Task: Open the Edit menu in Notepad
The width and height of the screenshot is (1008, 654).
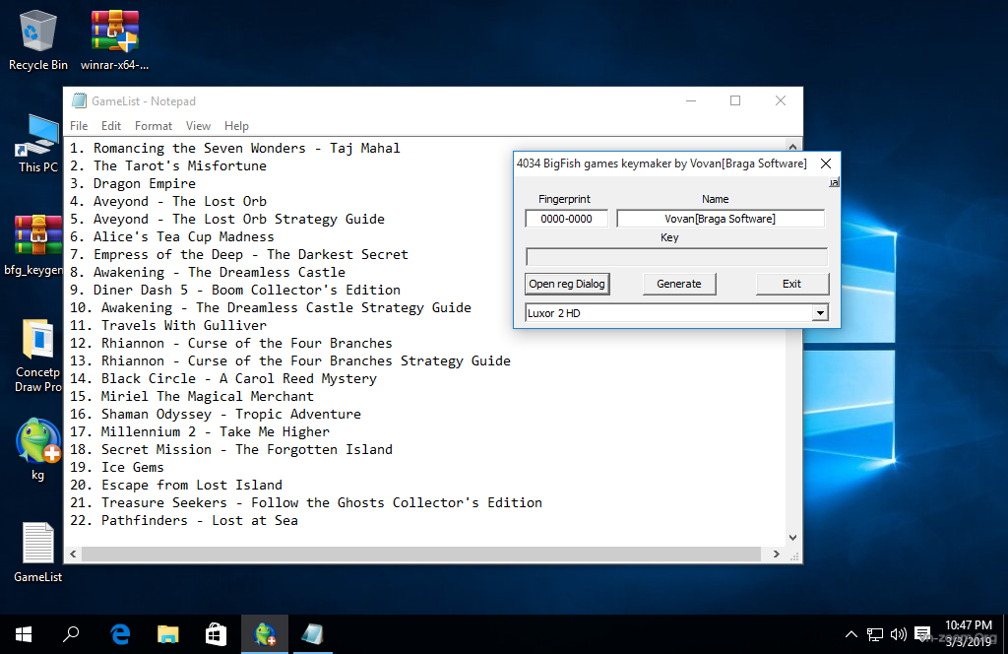Action: pyautogui.click(x=110, y=126)
